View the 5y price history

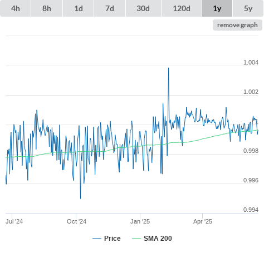[x=248, y=8]
